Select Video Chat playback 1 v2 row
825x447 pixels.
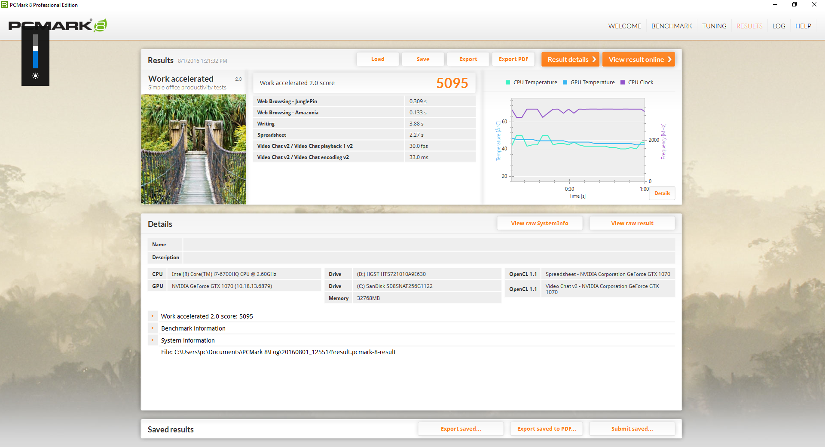pos(364,146)
